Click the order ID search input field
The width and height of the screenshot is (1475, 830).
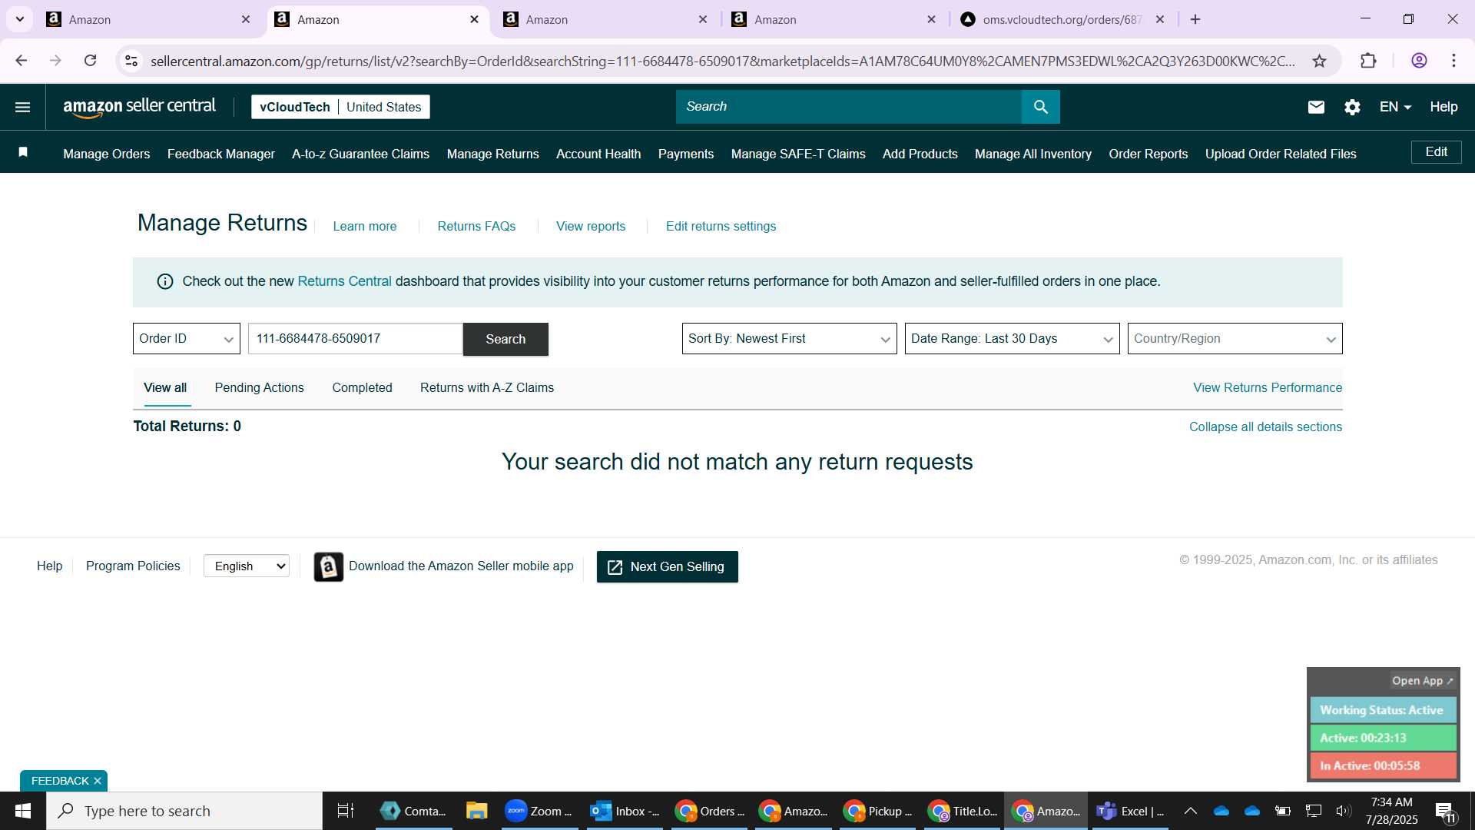(355, 339)
